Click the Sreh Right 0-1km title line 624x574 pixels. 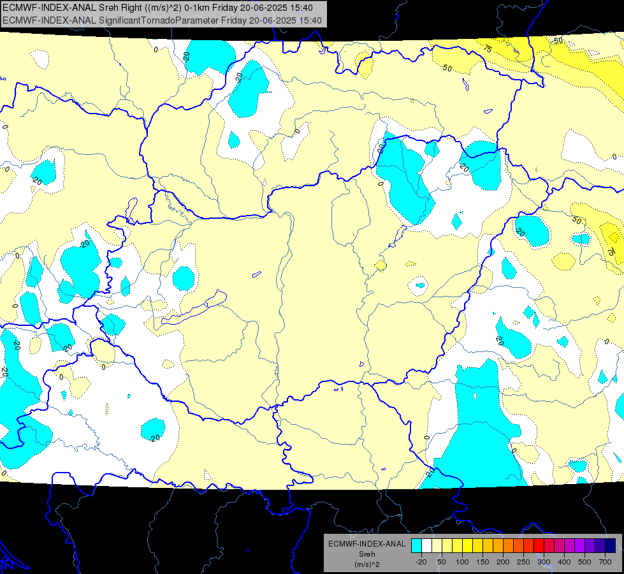[157, 8]
